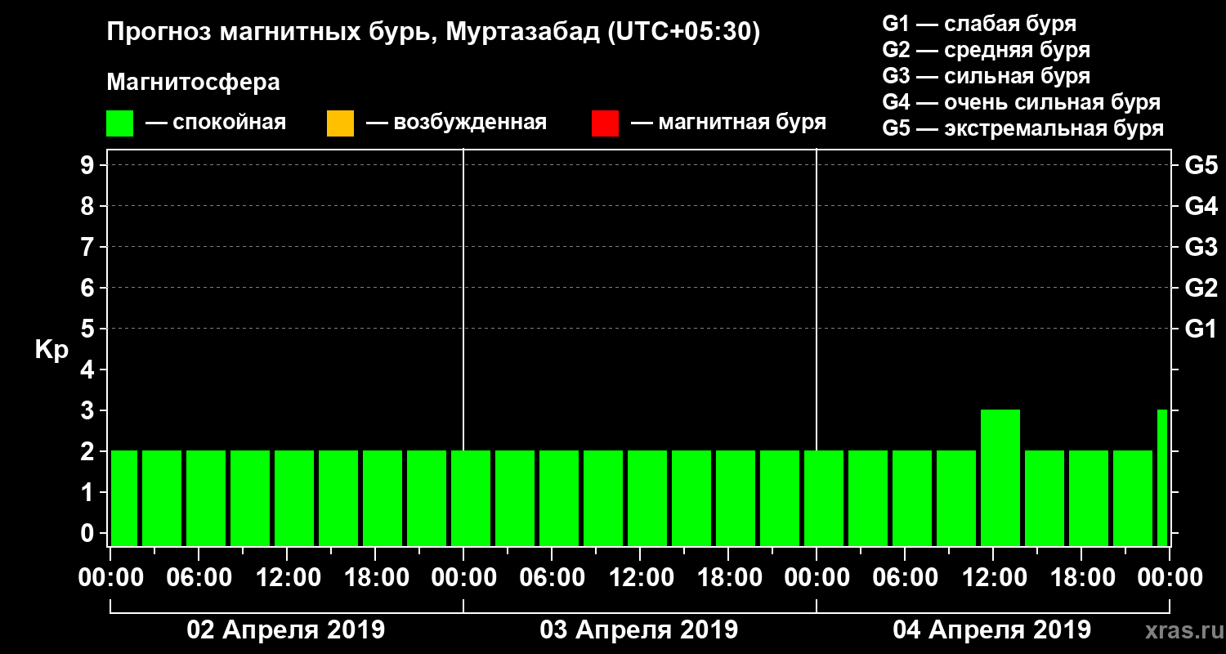This screenshot has height=654, width=1226.
Task: Click the right-axis G3 label
Action: (1201, 247)
